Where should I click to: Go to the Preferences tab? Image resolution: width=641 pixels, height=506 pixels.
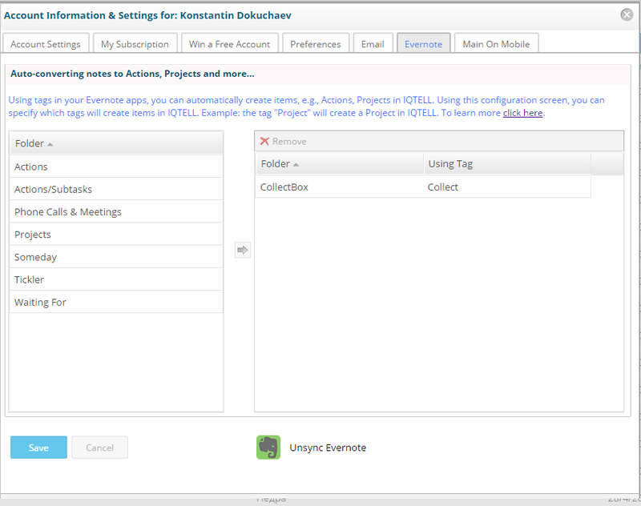[316, 44]
